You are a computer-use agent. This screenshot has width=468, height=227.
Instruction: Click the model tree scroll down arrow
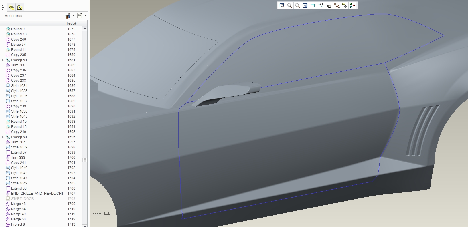[85, 226]
